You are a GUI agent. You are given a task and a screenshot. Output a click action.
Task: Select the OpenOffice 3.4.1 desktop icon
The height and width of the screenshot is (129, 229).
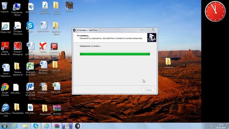click(x=6, y=110)
